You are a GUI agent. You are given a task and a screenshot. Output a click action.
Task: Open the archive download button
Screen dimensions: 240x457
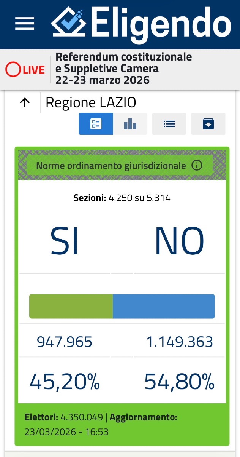click(x=208, y=124)
